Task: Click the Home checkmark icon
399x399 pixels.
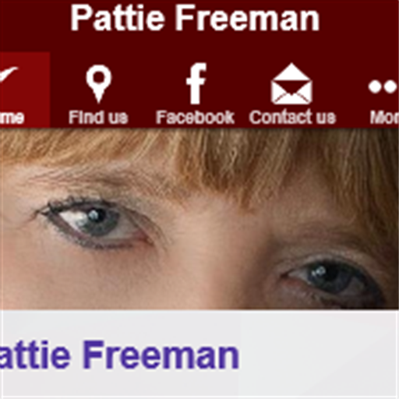Action: pyautogui.click(x=9, y=73)
